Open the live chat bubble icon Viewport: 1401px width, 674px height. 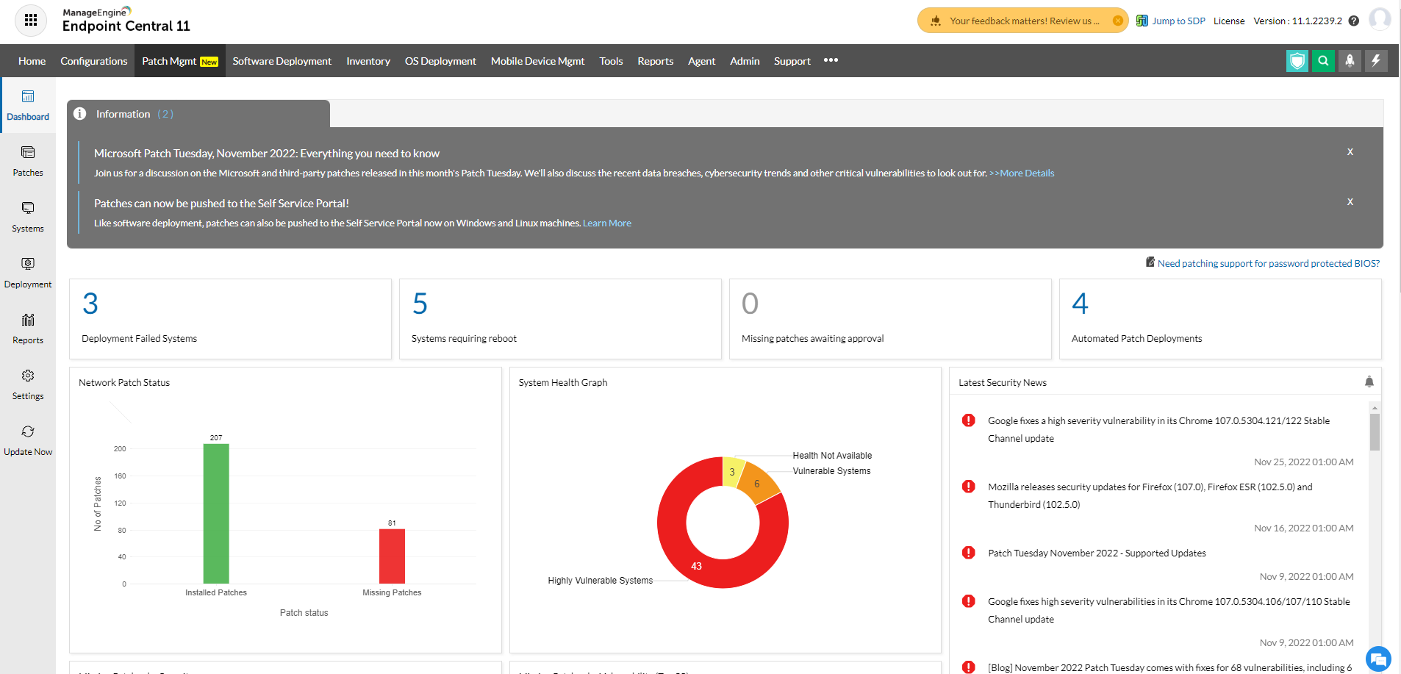[1377, 659]
